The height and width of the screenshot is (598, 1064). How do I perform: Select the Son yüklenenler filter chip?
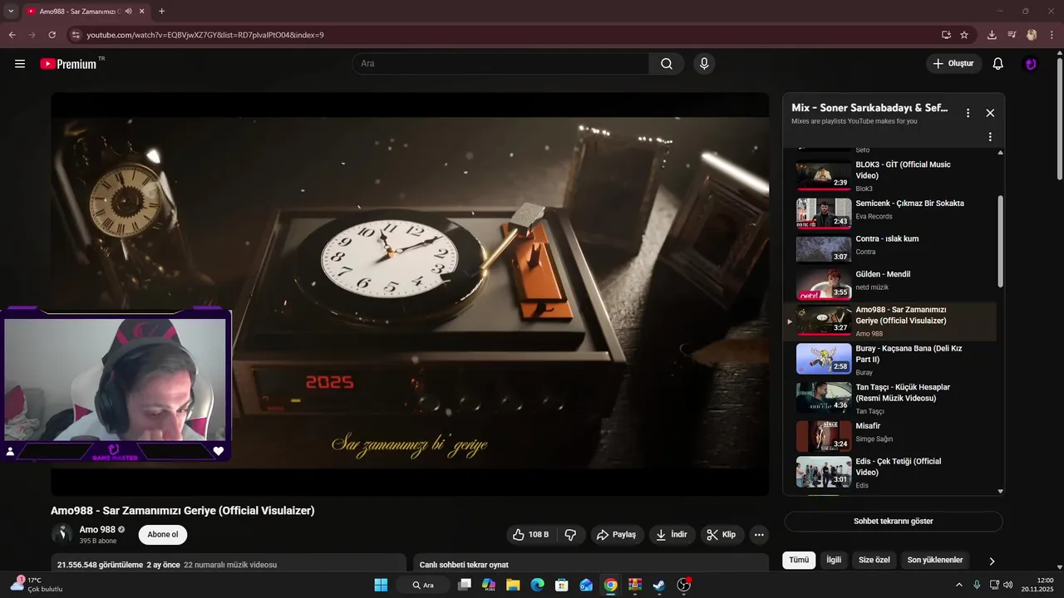tap(935, 560)
